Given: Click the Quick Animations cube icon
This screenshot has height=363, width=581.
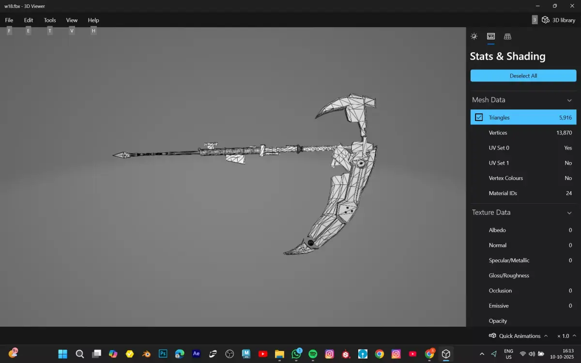Looking at the screenshot, I should (492, 336).
